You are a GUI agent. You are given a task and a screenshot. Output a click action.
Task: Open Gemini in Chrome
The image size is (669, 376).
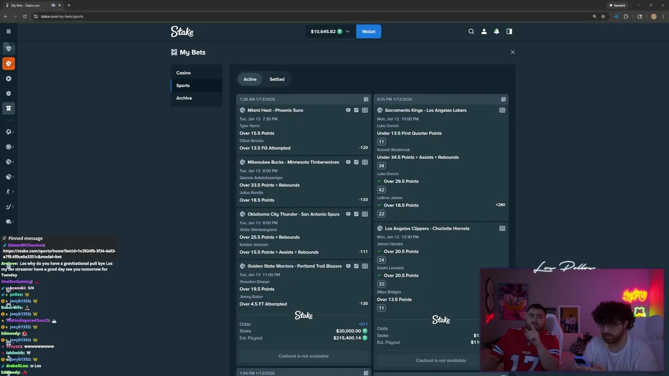tap(617, 5)
